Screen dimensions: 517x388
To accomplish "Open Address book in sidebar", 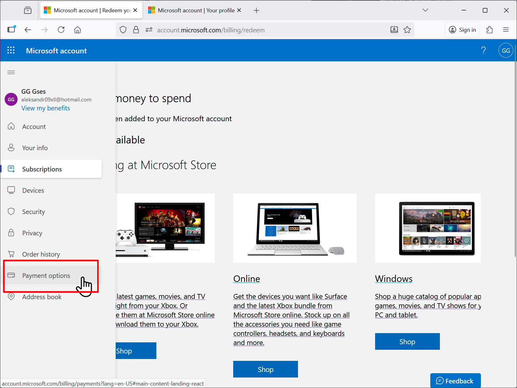I will click(51, 297).
